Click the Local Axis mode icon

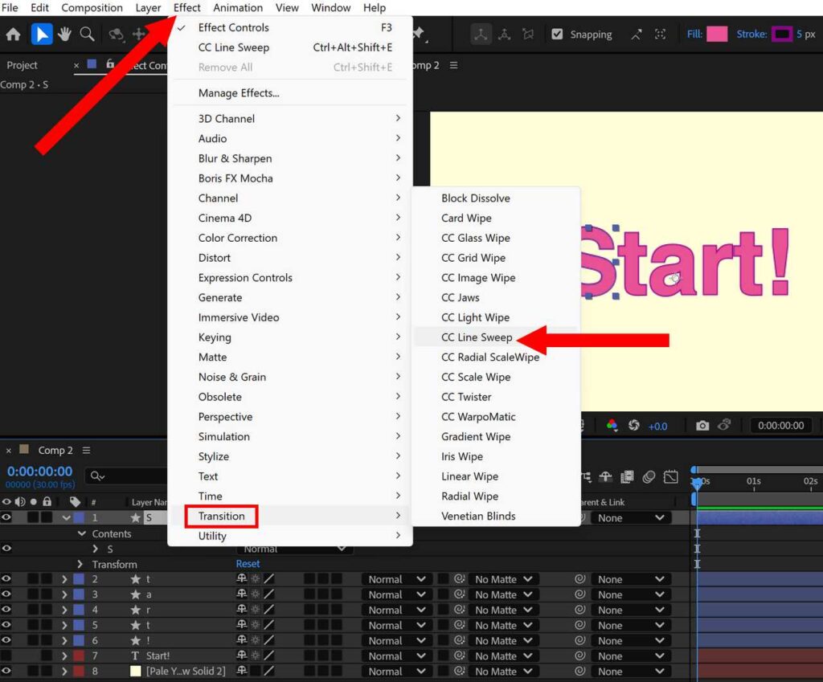(481, 35)
